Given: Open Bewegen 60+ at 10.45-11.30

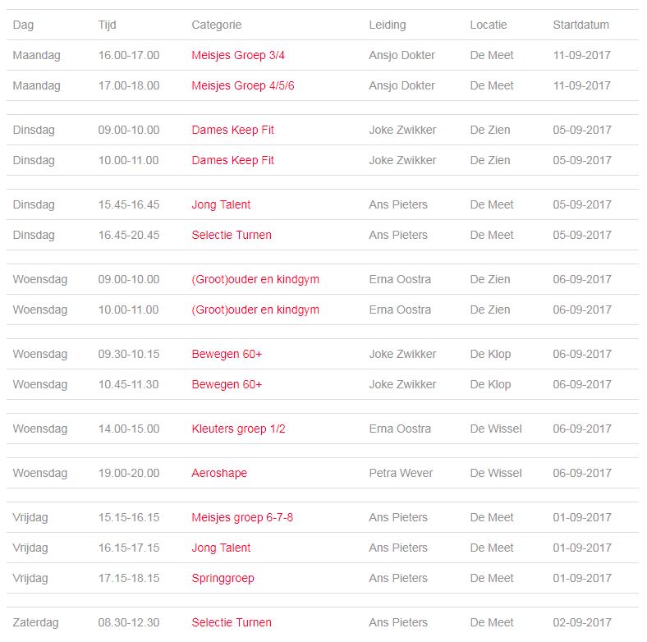Looking at the screenshot, I should pos(227,384).
